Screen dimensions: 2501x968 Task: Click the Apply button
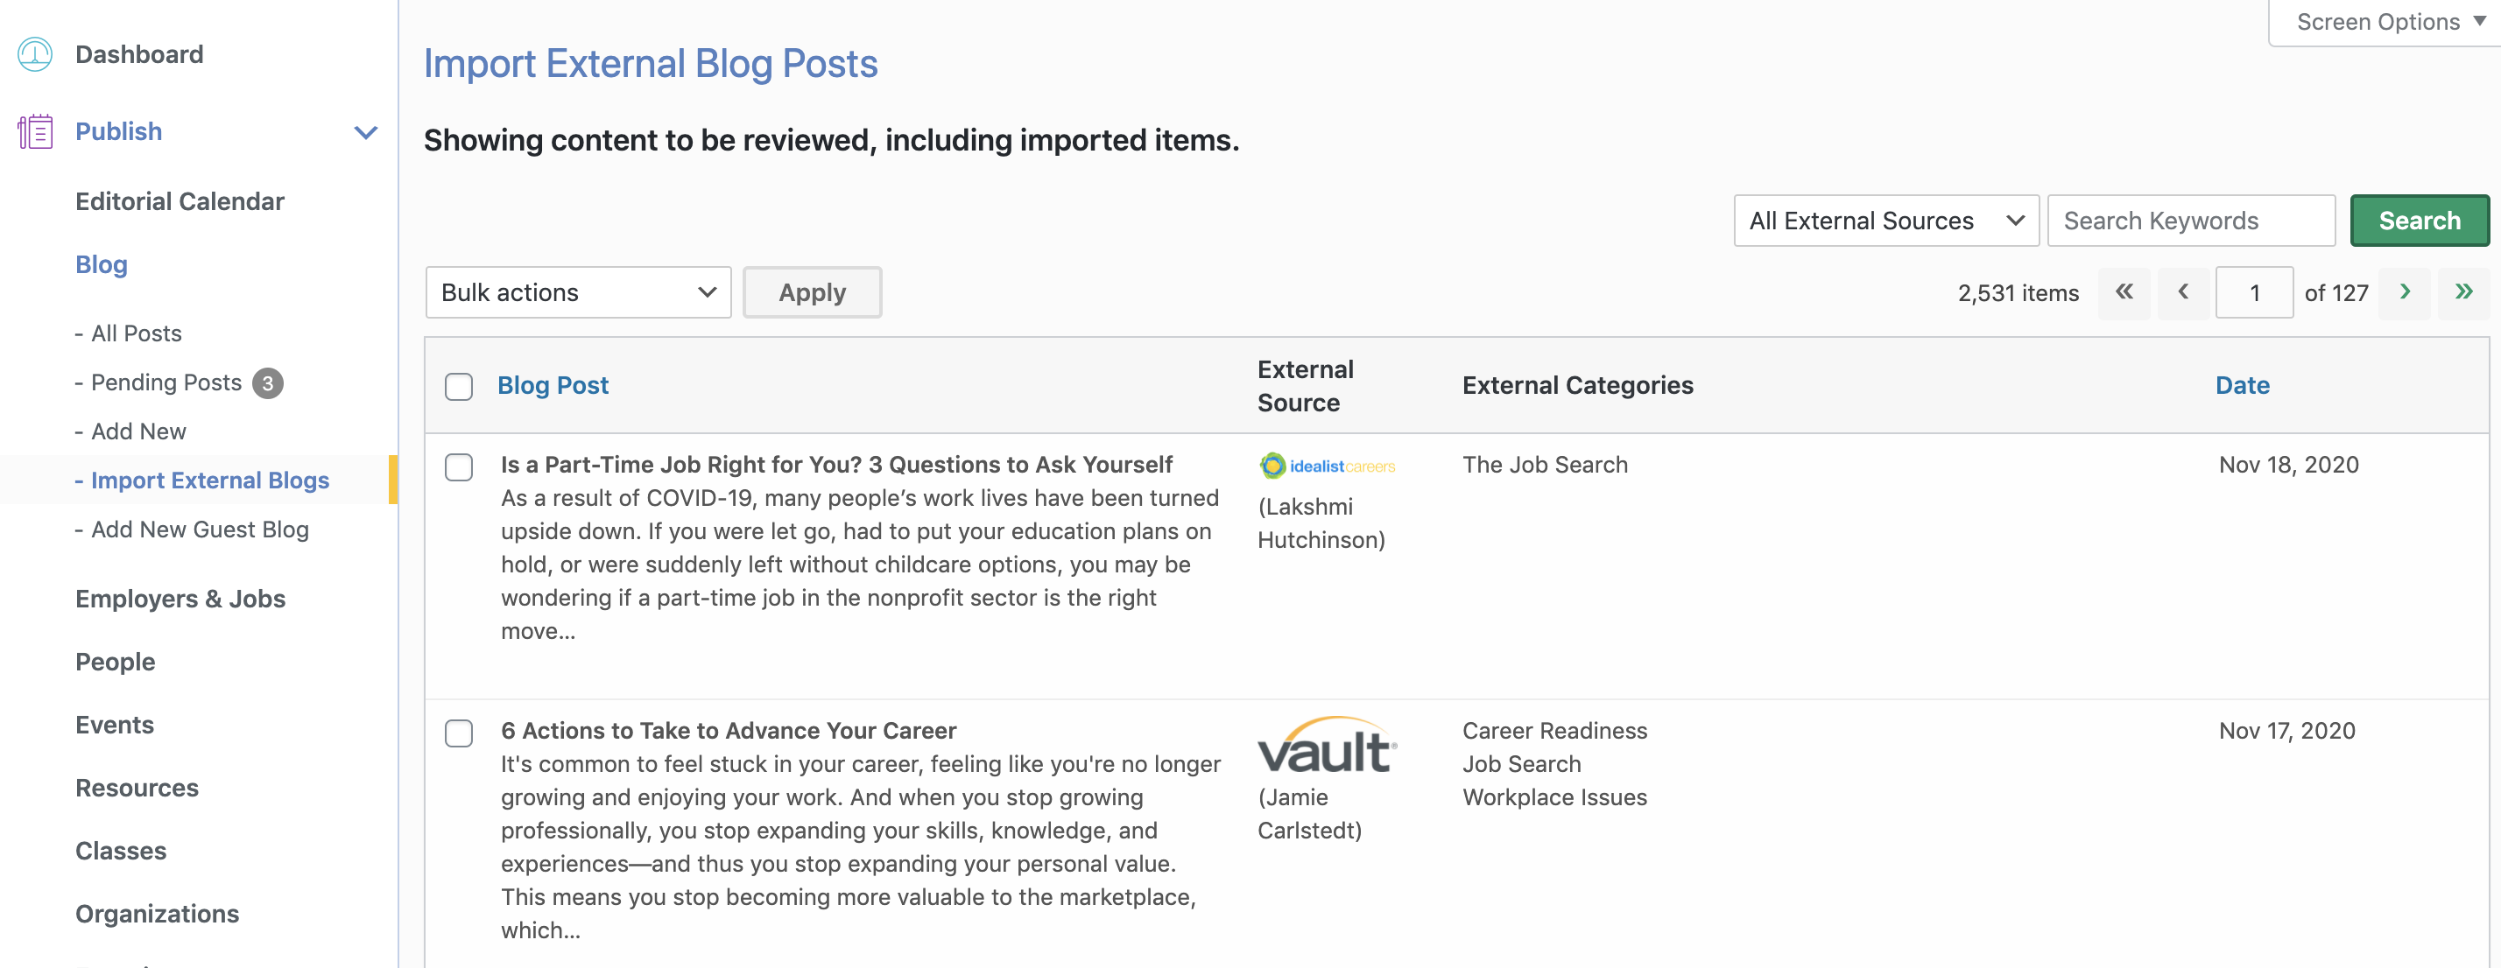tap(812, 293)
